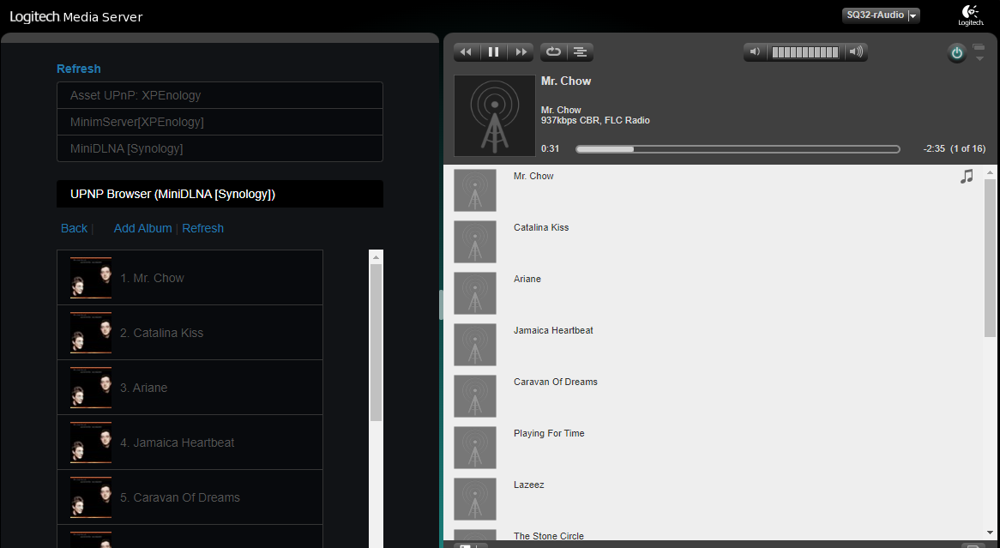This screenshot has height=548, width=1000.
Task: Click radio tower icon beside Jamaica Heartbeat
Action: coord(475,345)
